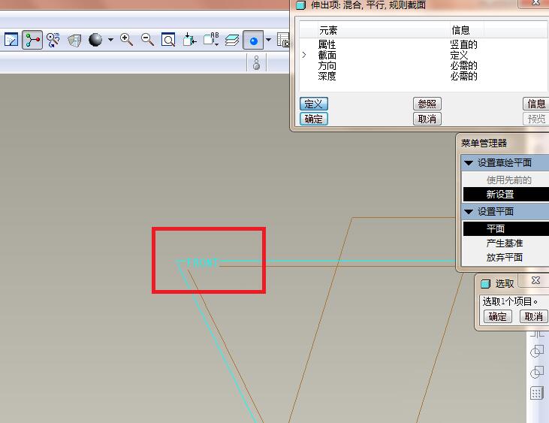Click the reorient view icon

click(x=190, y=40)
